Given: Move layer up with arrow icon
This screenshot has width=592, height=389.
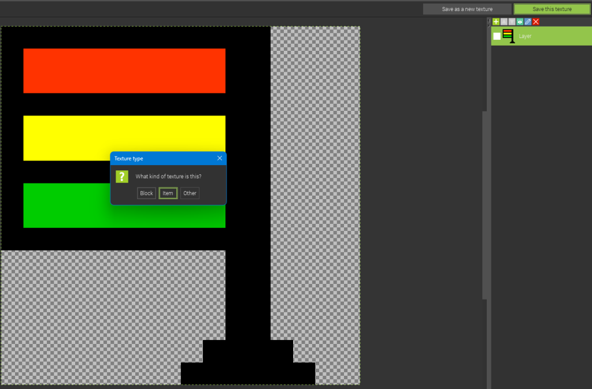Looking at the screenshot, I should [x=504, y=22].
